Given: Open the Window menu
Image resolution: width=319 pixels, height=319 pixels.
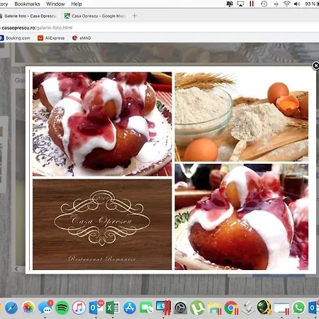Looking at the screenshot, I should pos(55,4).
